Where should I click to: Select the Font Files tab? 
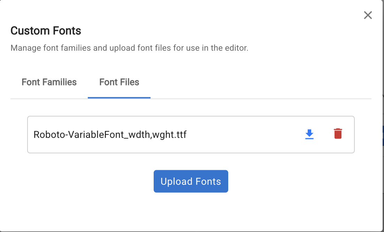pyautogui.click(x=119, y=82)
